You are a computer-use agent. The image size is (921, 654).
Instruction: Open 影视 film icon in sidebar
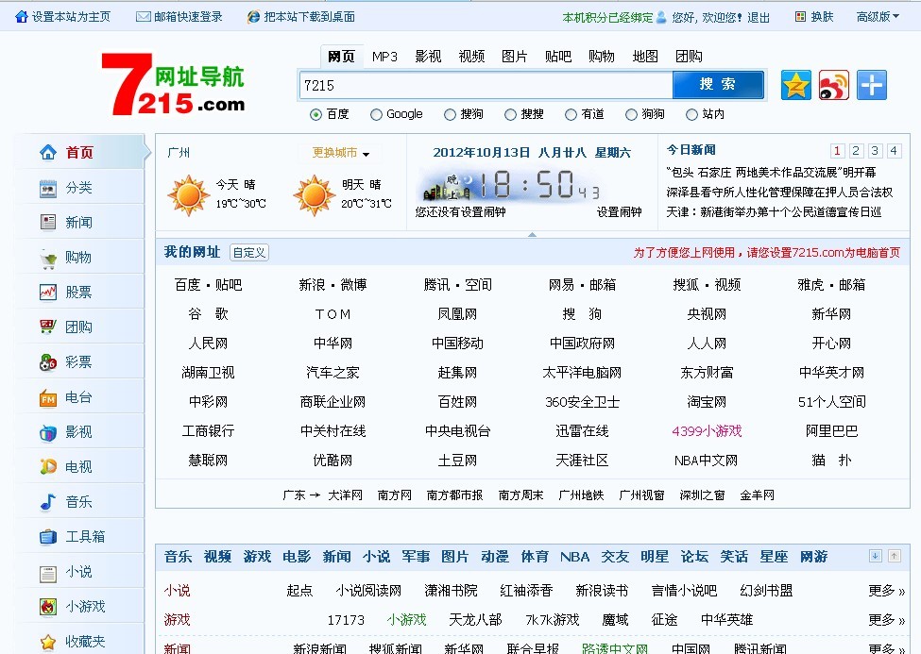(48, 432)
